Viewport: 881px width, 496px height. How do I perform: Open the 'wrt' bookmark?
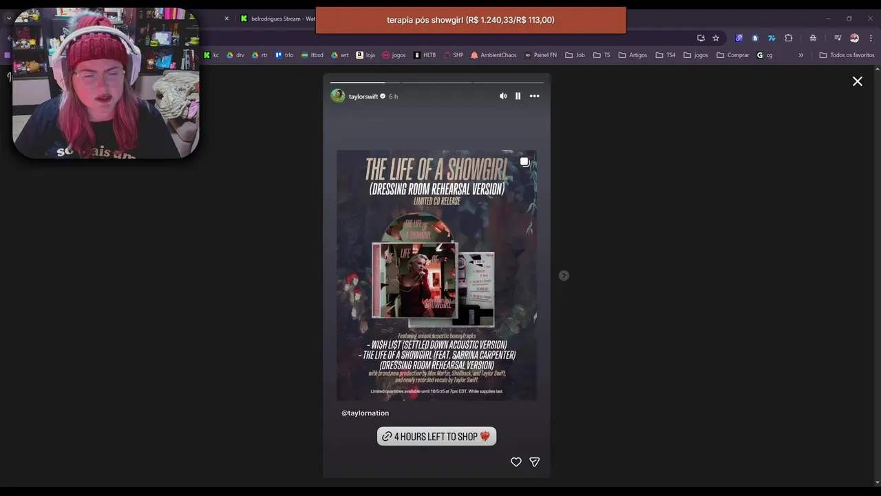340,55
